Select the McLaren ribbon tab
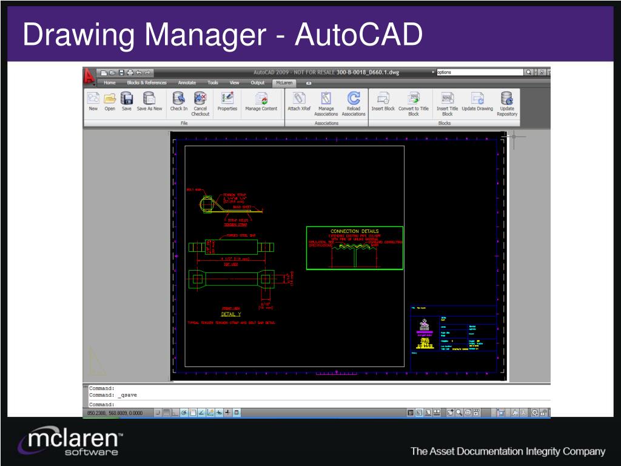 point(284,83)
